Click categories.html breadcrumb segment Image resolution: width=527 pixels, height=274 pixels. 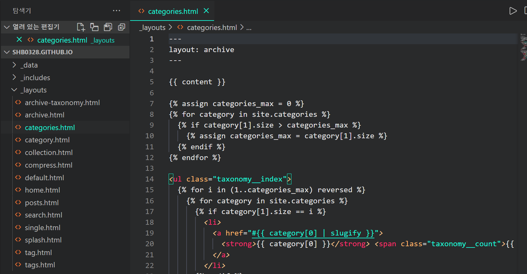tap(212, 28)
